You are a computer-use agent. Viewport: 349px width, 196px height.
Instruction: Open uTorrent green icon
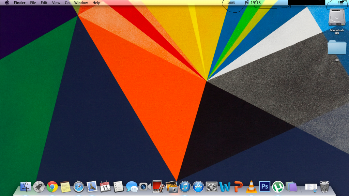point(278,187)
